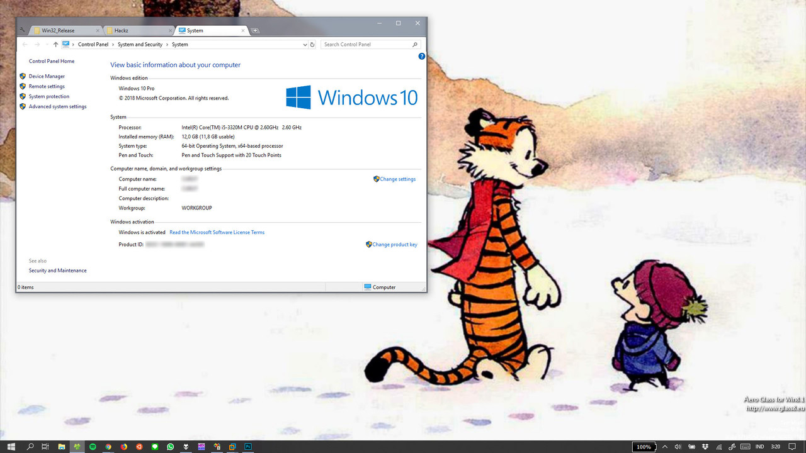Open the LINE app on the taskbar
Image resolution: width=806 pixels, height=453 pixels.
155,447
